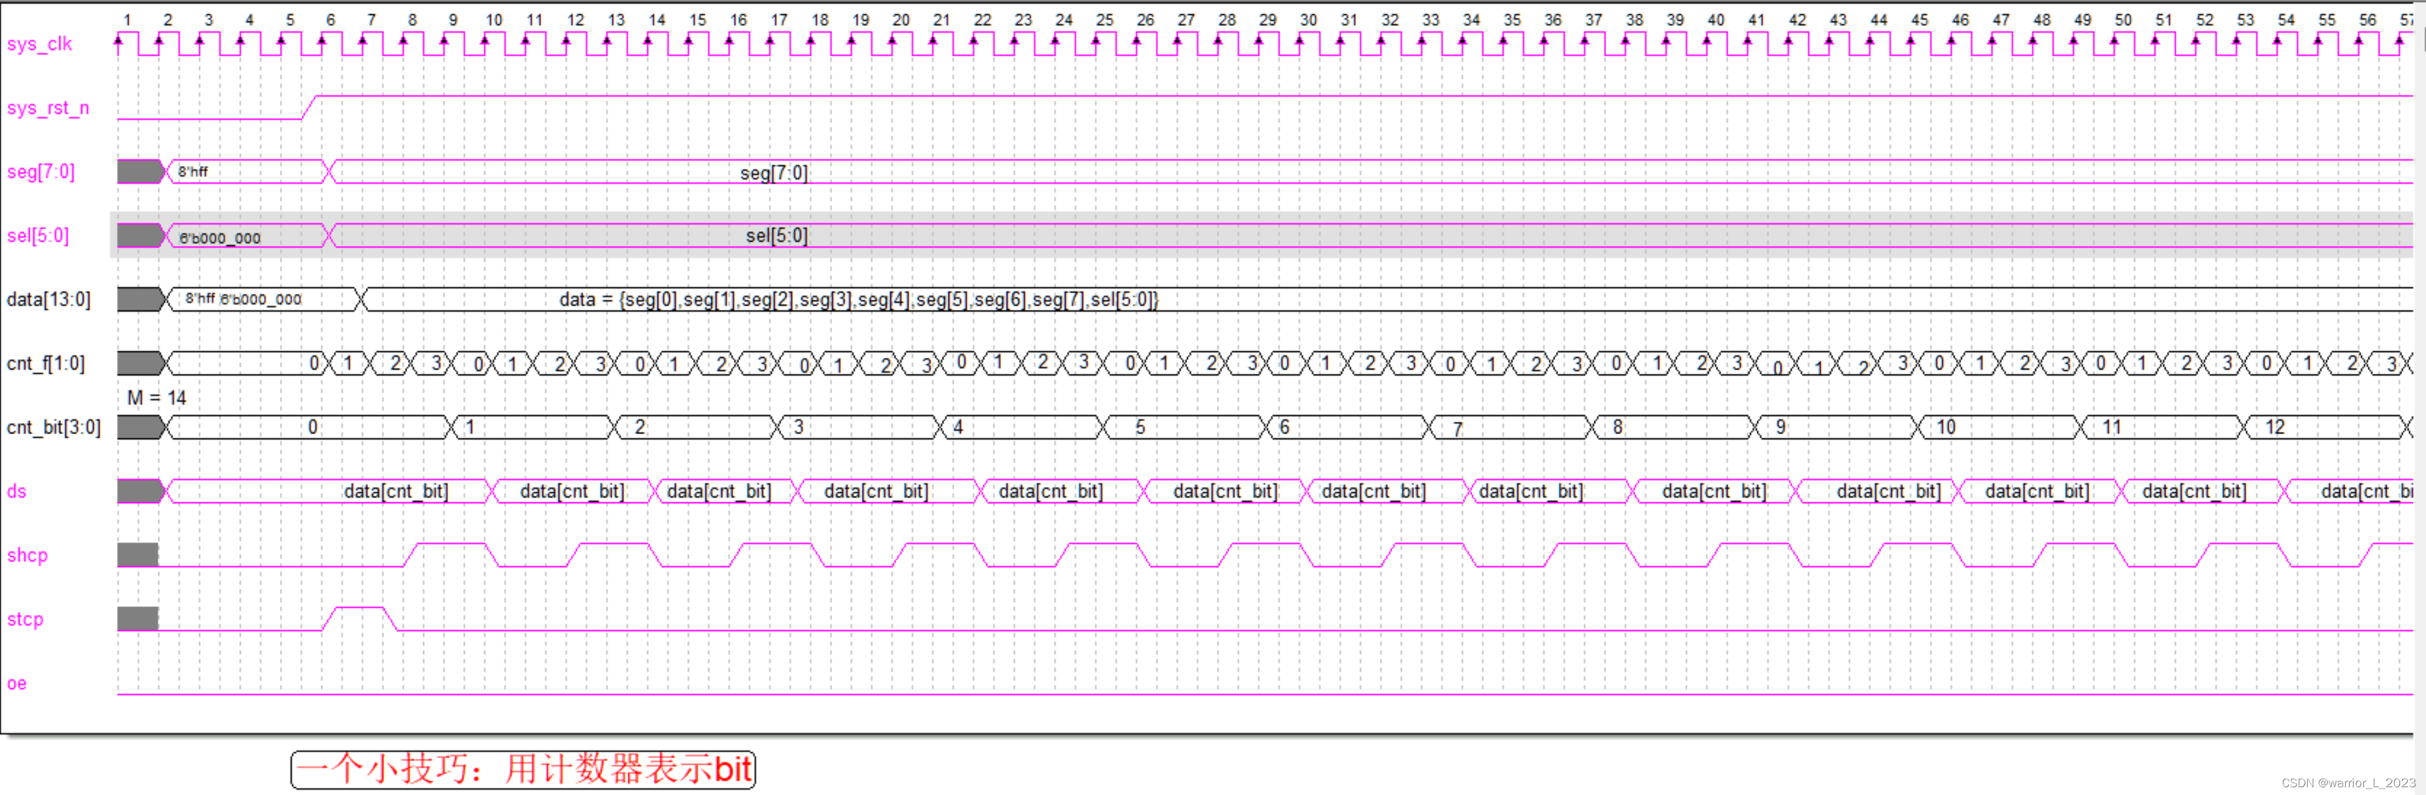Click the data[13:0] signal label

49,299
